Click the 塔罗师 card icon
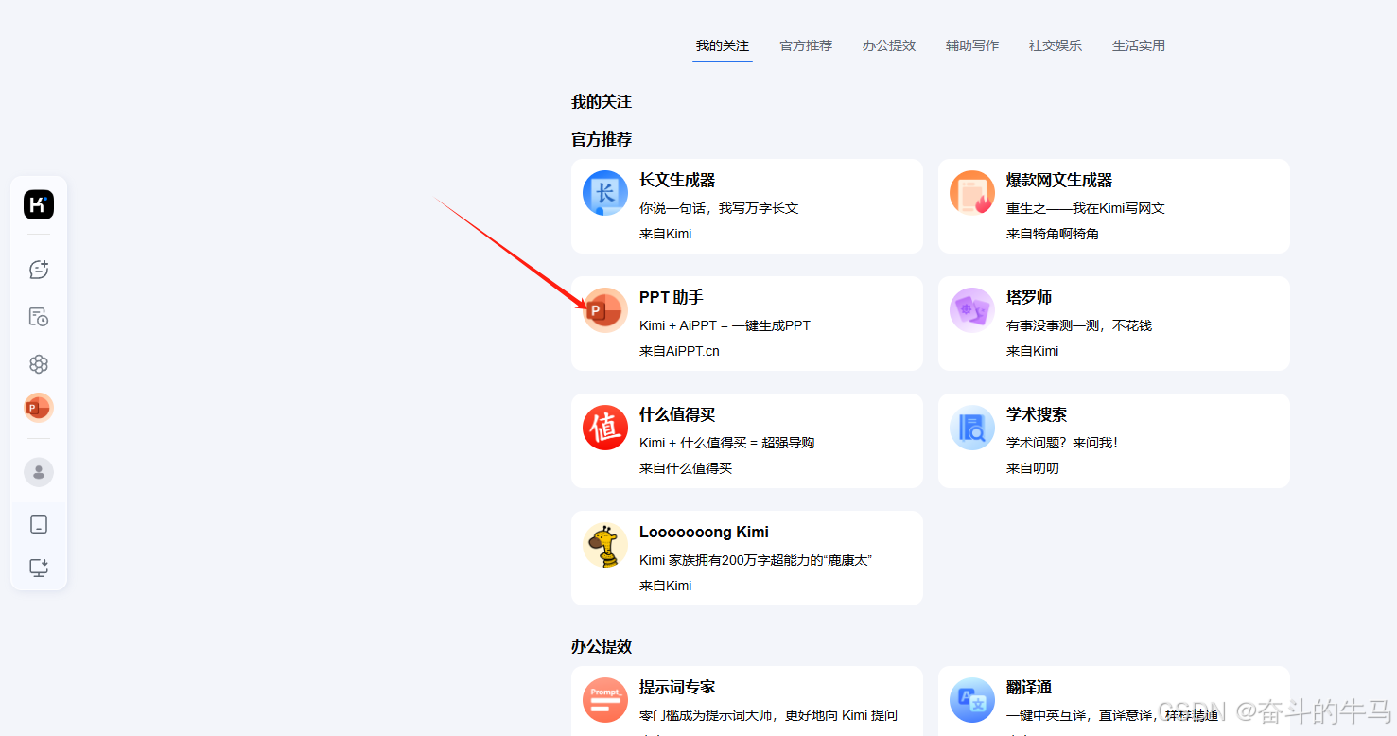The height and width of the screenshot is (736, 1397). [972, 310]
